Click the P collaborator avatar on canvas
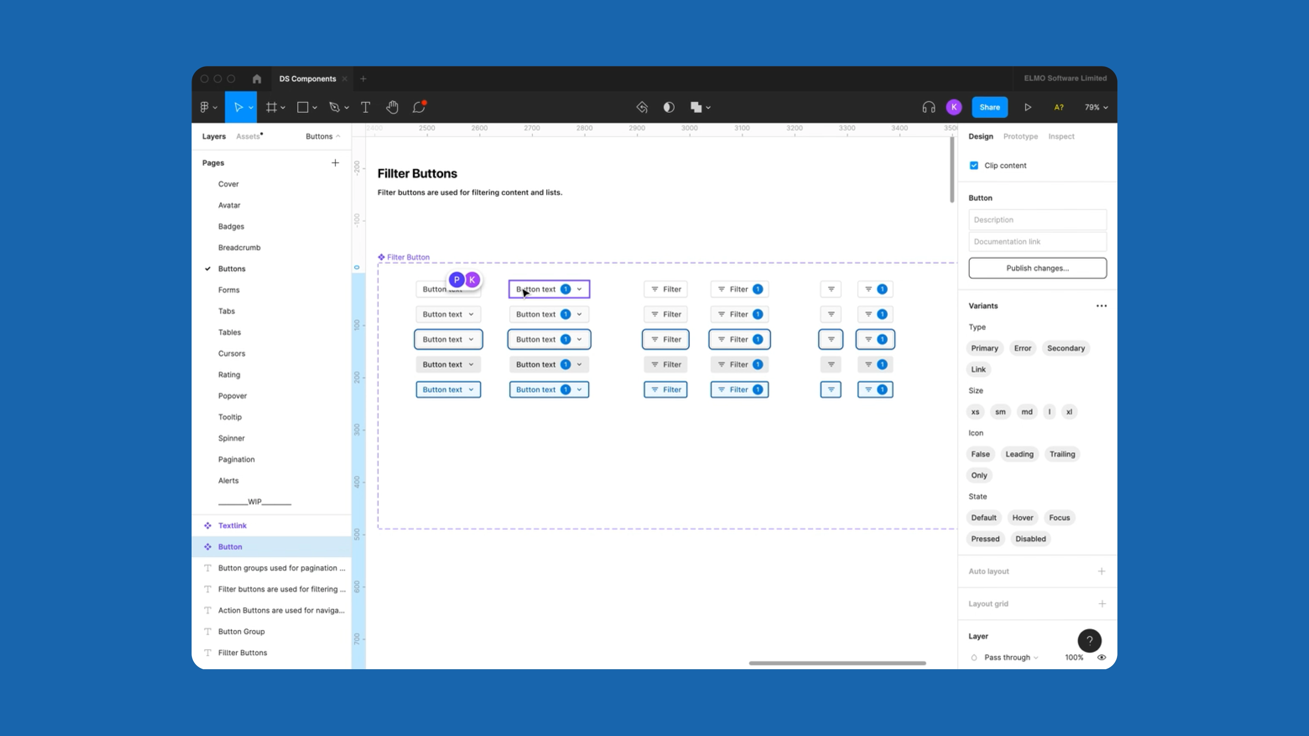This screenshot has height=736, width=1309. coord(456,279)
